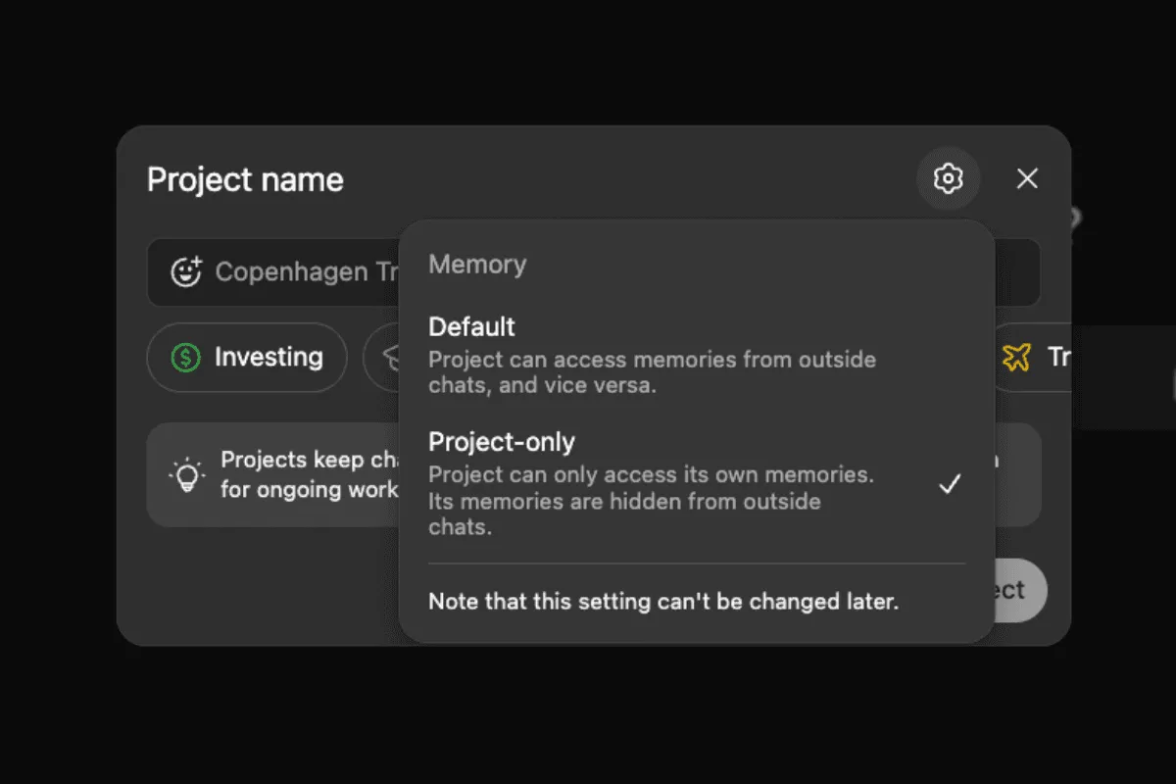Select the Default memory option

pyautogui.click(x=472, y=326)
